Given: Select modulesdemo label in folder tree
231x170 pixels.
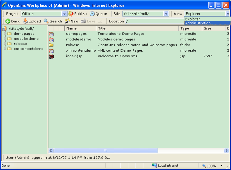Looking at the screenshot, I should point(26,39).
